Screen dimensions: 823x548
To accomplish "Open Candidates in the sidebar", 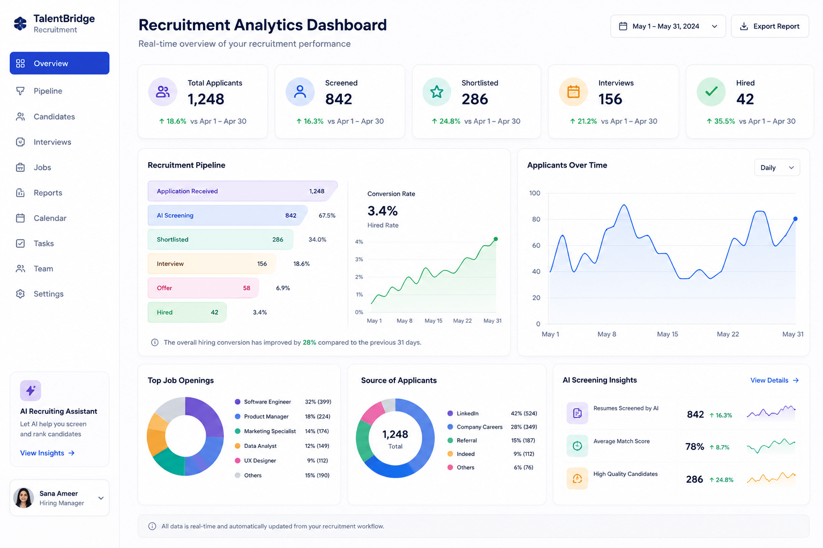I will (59, 117).
